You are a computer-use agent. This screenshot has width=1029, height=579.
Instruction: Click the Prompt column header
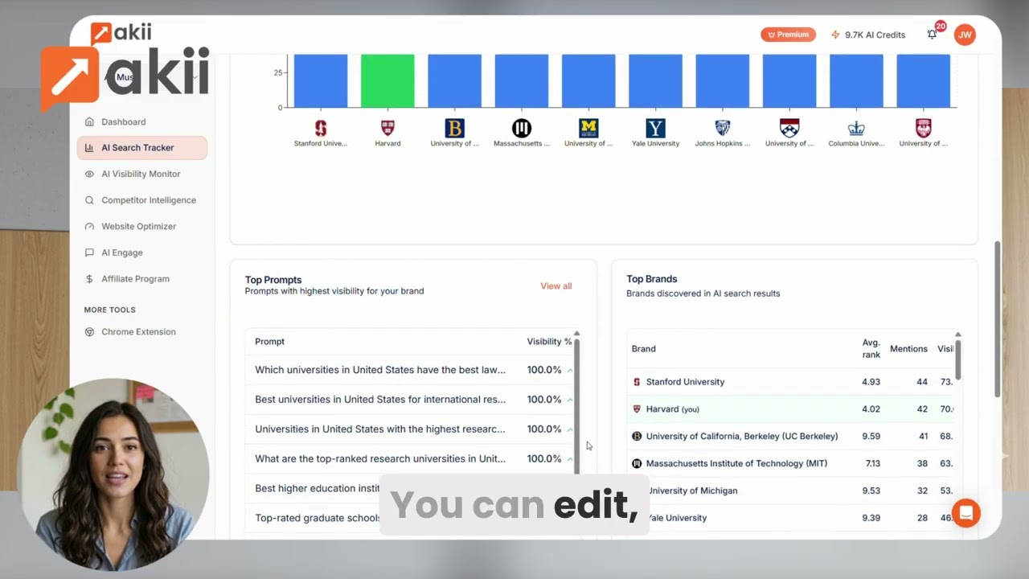[x=269, y=342]
